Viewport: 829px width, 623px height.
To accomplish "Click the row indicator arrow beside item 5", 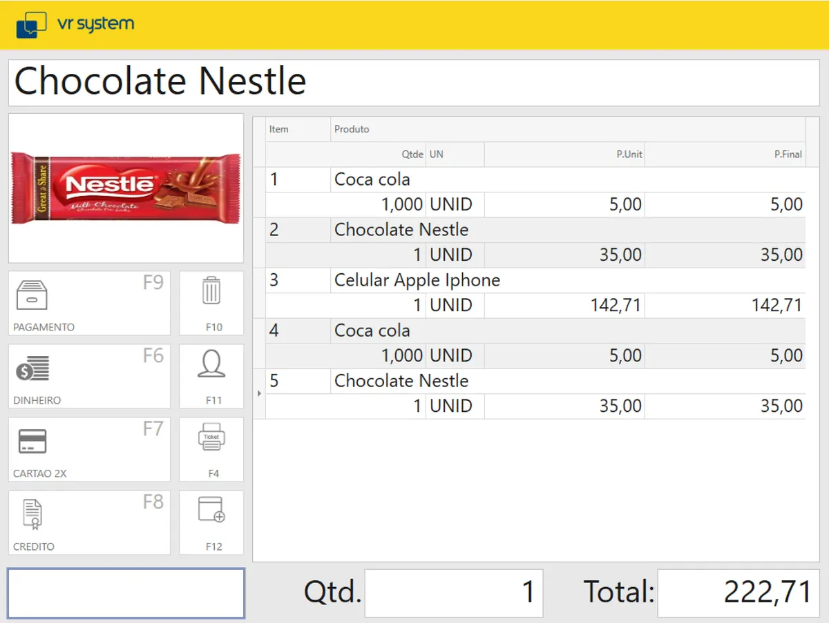I will [259, 393].
